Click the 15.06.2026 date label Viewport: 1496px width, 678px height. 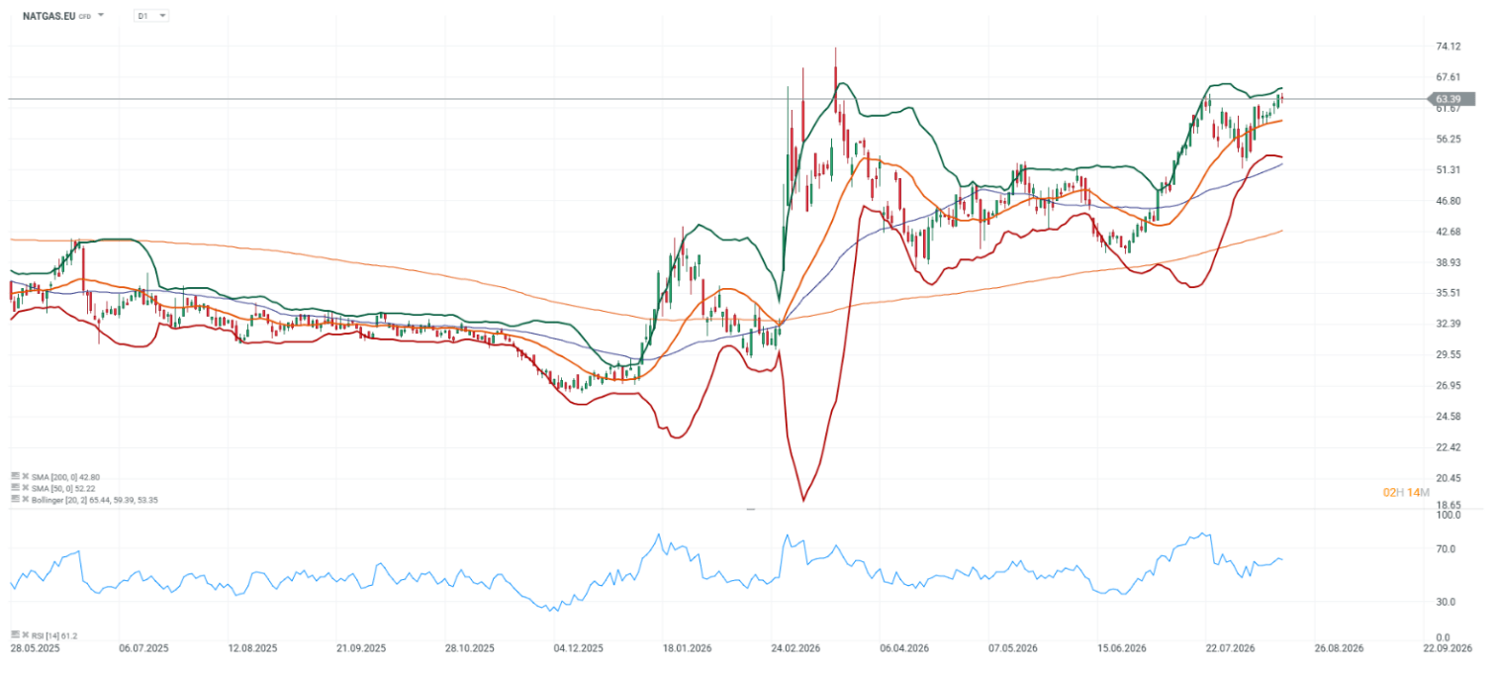pos(1121,648)
